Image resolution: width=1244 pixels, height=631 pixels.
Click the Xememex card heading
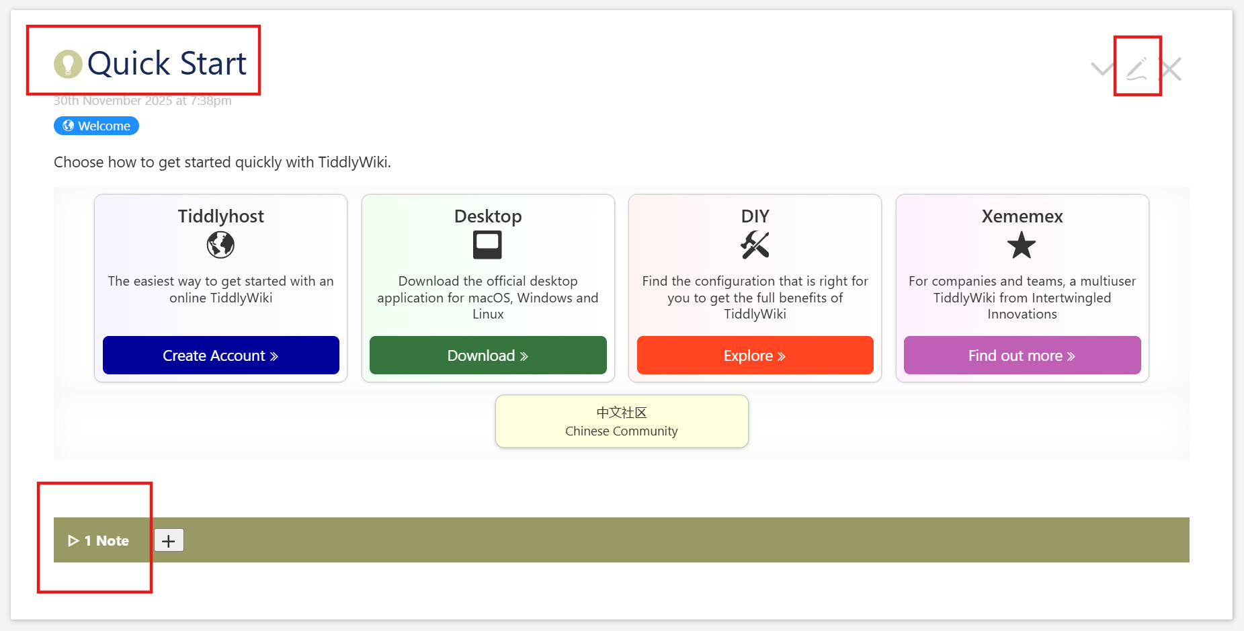1022,216
